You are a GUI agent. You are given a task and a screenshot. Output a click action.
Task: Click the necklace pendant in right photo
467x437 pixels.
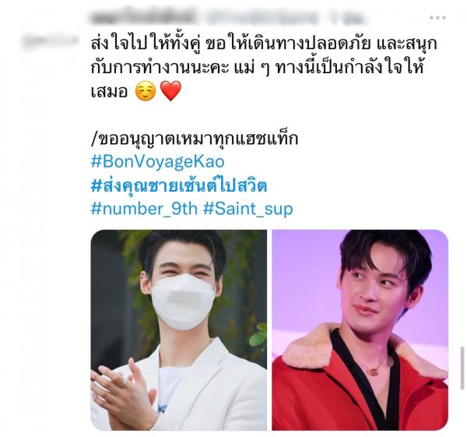pos(373,372)
